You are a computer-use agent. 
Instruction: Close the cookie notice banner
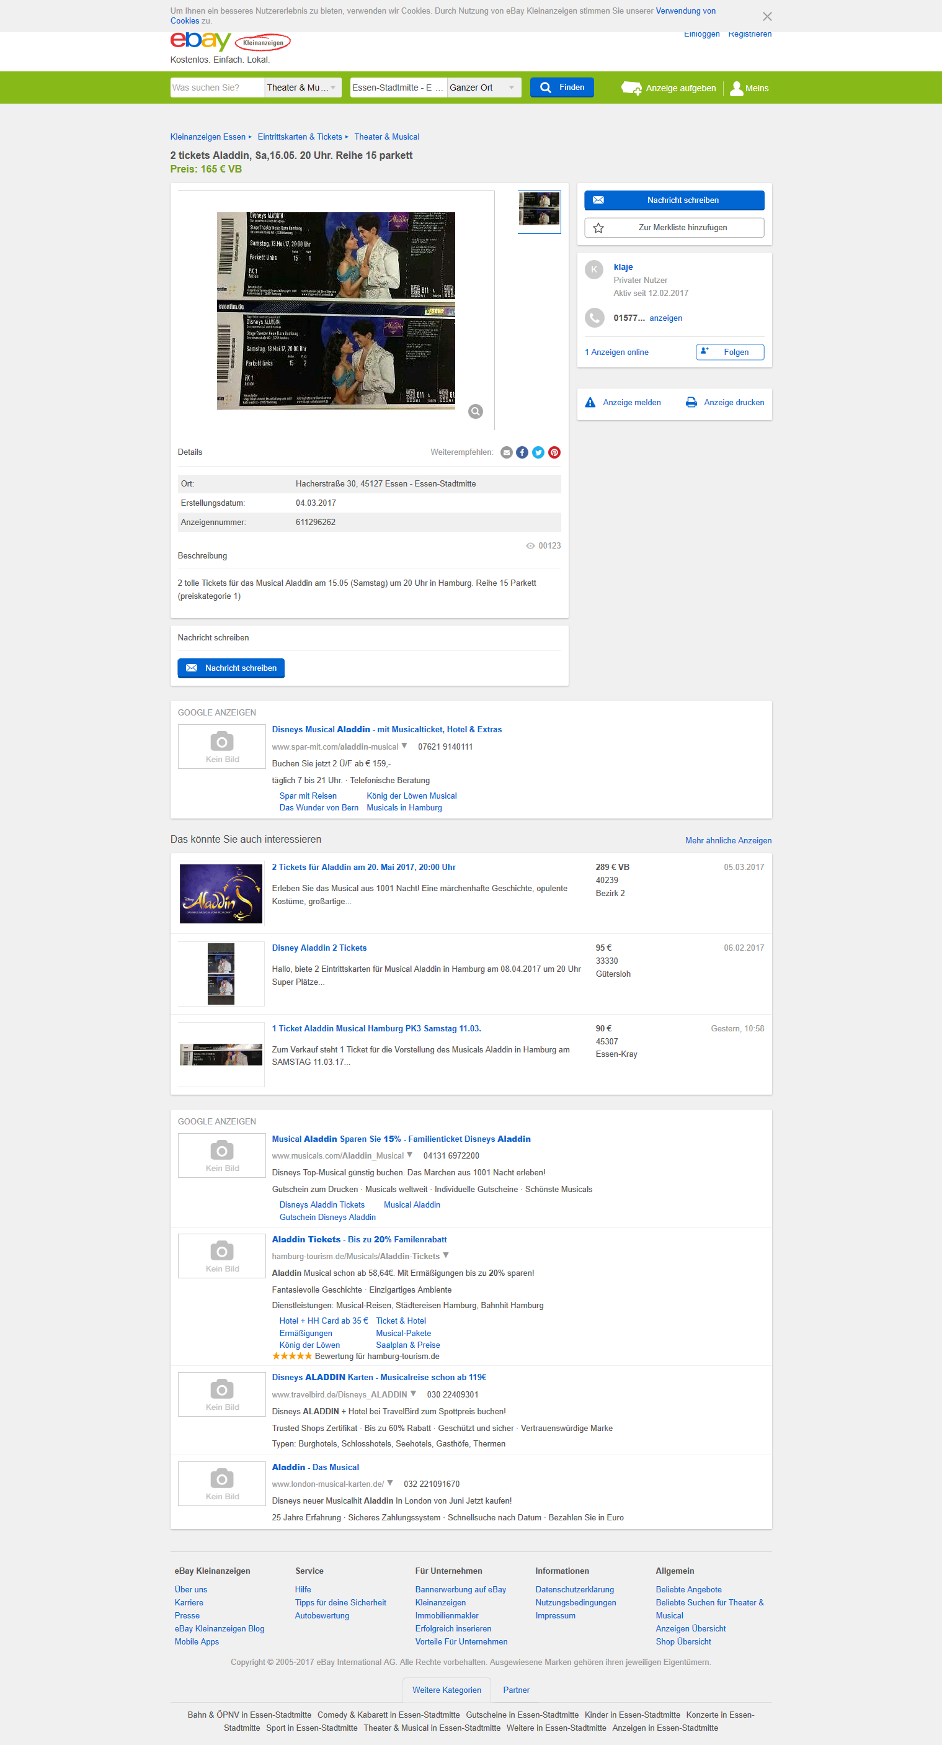point(766,16)
